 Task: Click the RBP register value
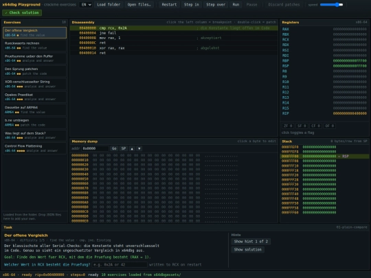(350, 61)
